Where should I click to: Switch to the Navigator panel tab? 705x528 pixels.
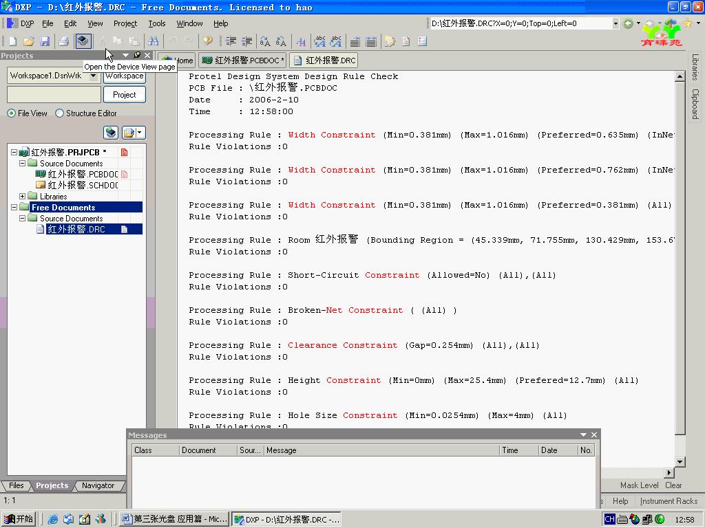coord(98,485)
